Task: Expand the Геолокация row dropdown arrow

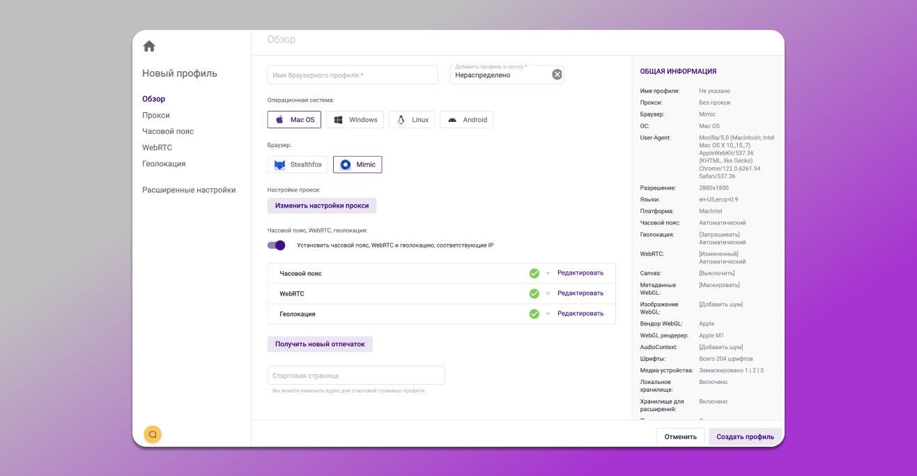Action: 548,314
